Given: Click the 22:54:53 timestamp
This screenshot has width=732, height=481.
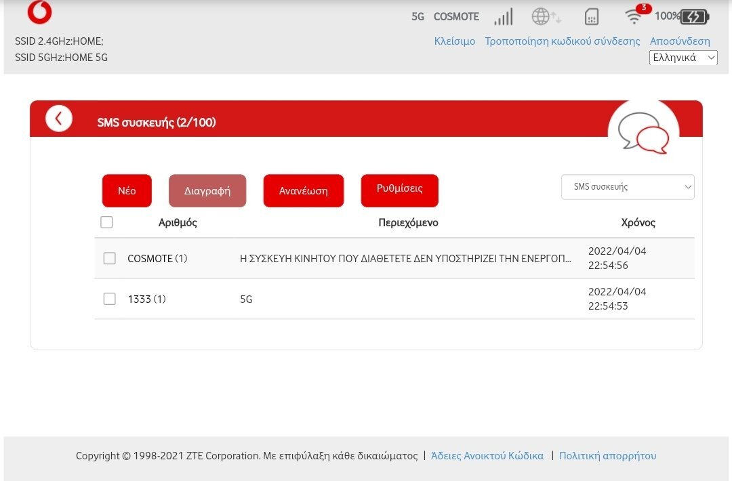Looking at the screenshot, I should tap(608, 306).
